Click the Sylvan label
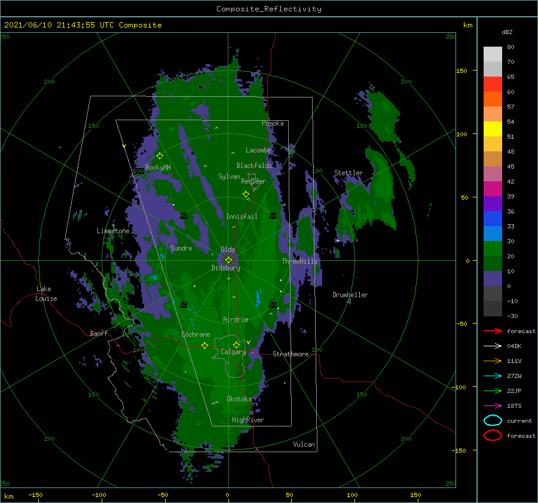Image resolution: width=538 pixels, height=503 pixels. coord(229,176)
